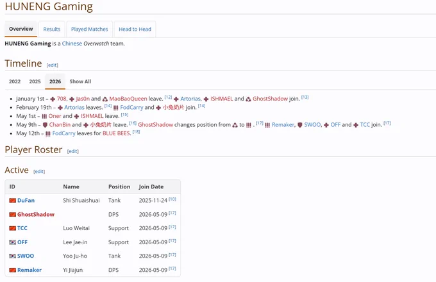
Task: Click the China flag next to DuFan
Action: click(13, 201)
